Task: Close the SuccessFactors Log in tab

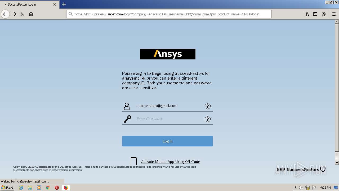Action: [55, 5]
